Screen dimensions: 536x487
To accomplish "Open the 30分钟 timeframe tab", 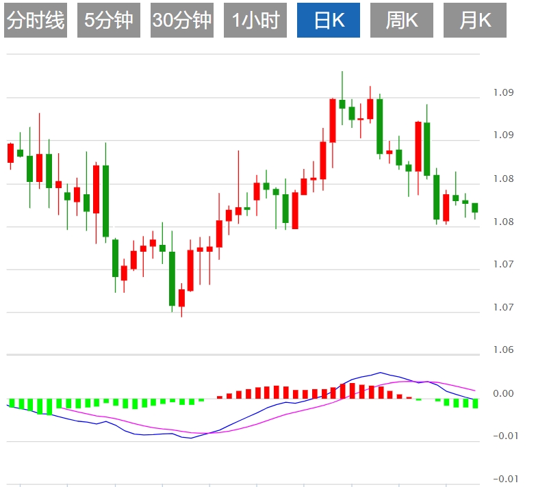I will pos(182,20).
